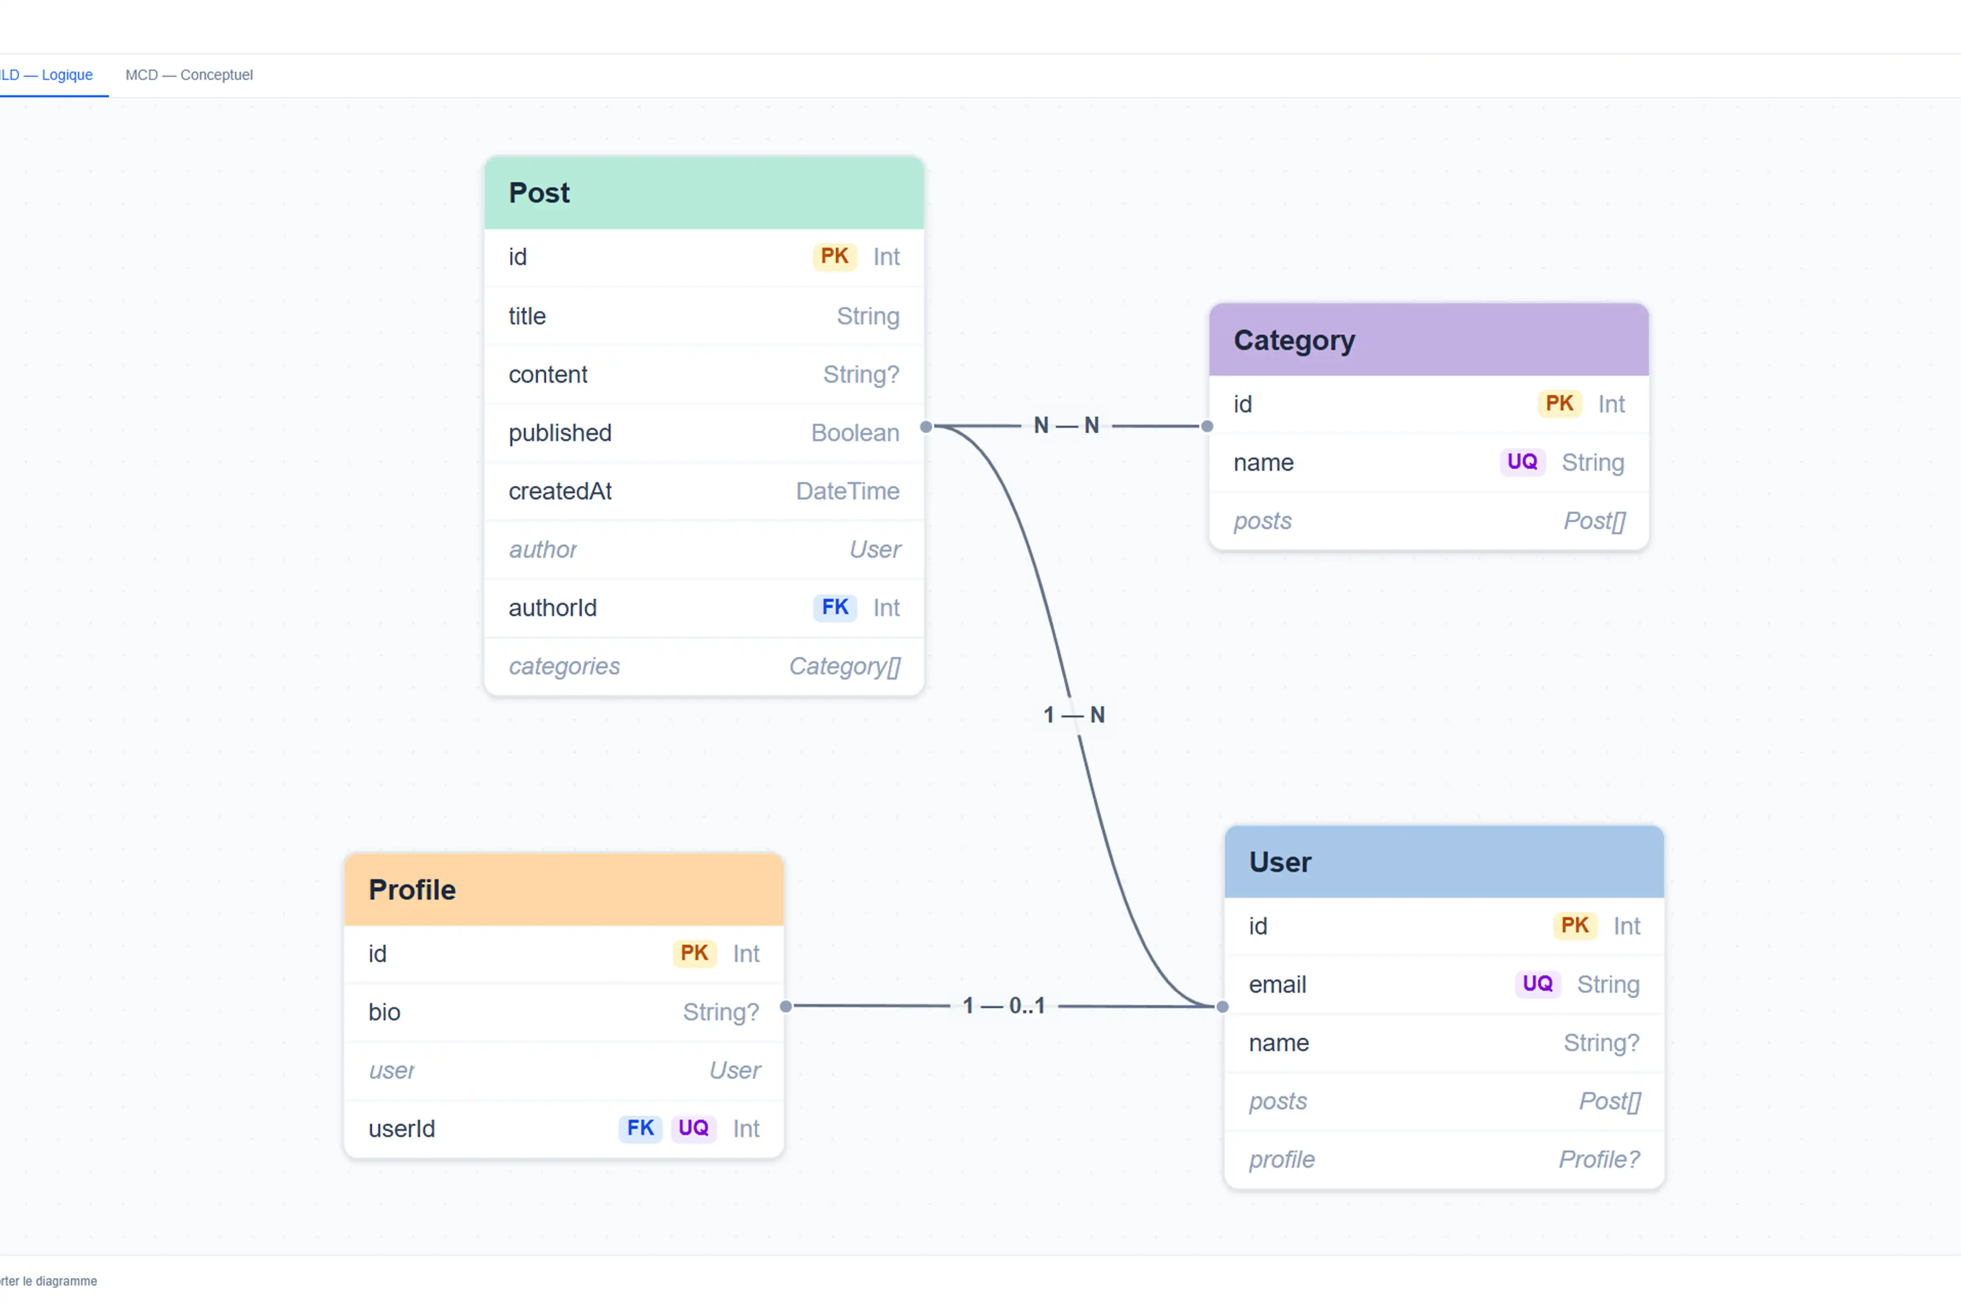Click the Post connector handle dot
1961x1307 pixels.
click(x=926, y=427)
